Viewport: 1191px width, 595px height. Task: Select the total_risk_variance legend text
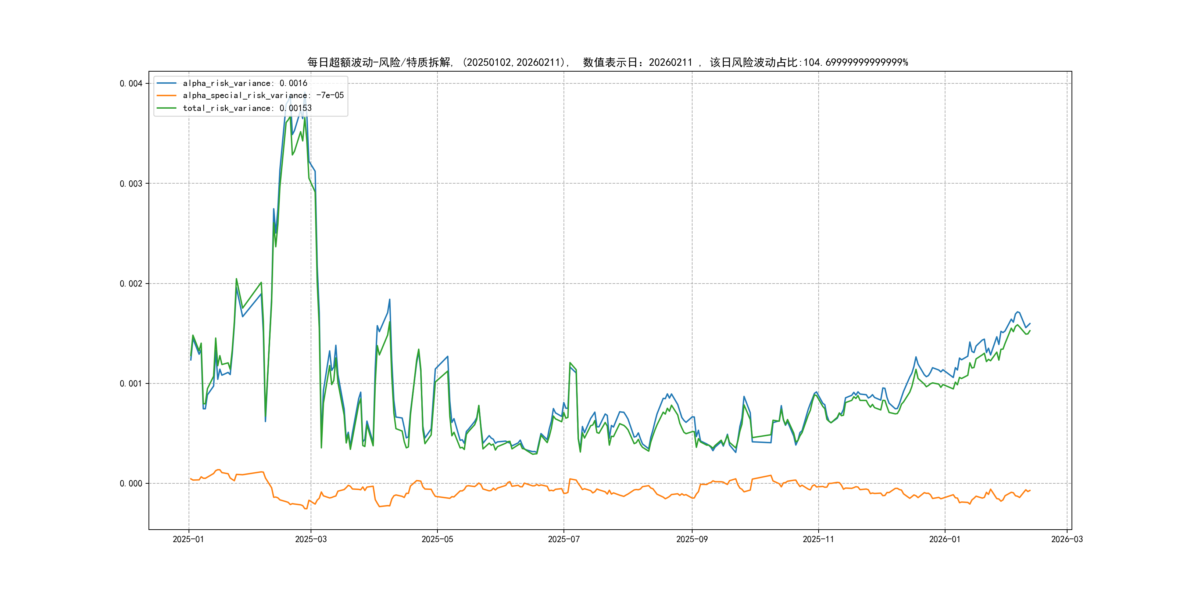247,108
